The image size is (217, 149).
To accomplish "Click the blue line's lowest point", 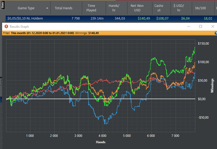I will tap(106, 124).
